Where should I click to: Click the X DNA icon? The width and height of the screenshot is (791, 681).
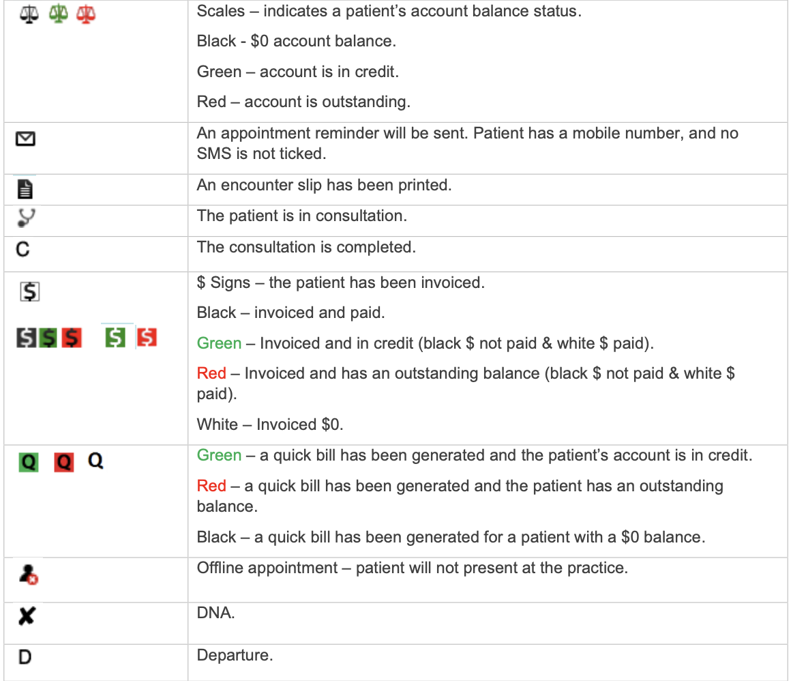27,617
